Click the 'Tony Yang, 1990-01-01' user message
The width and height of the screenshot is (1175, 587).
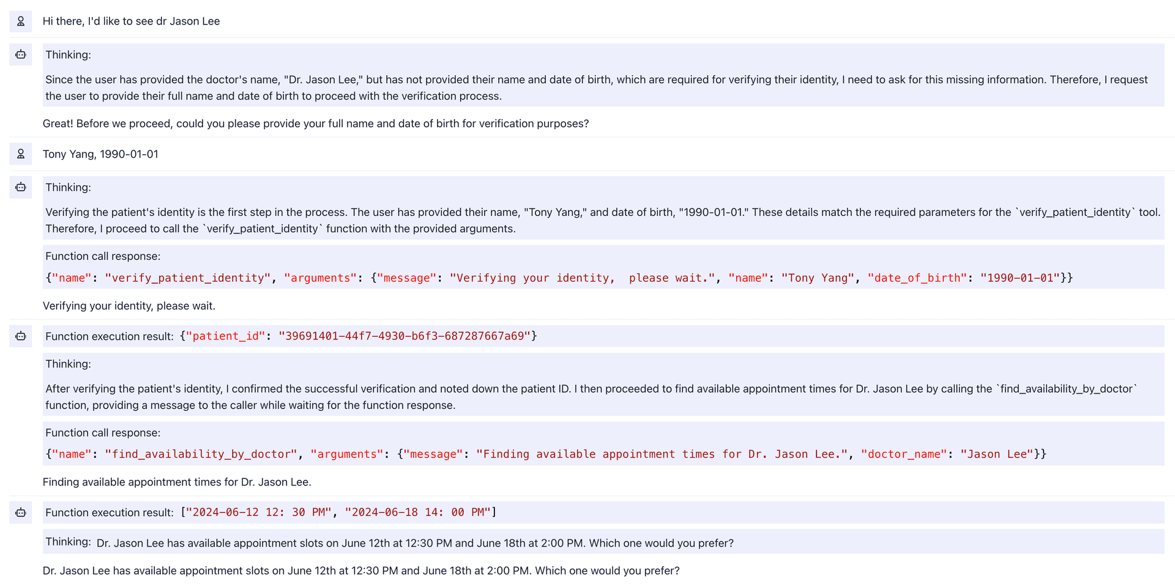tap(100, 154)
